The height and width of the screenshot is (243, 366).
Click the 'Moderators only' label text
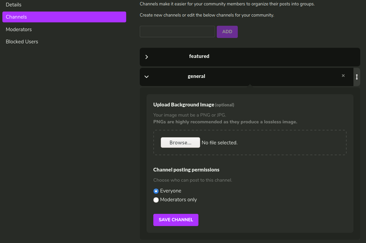pos(179,200)
